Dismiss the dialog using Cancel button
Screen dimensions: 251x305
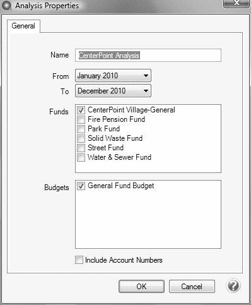192,286
